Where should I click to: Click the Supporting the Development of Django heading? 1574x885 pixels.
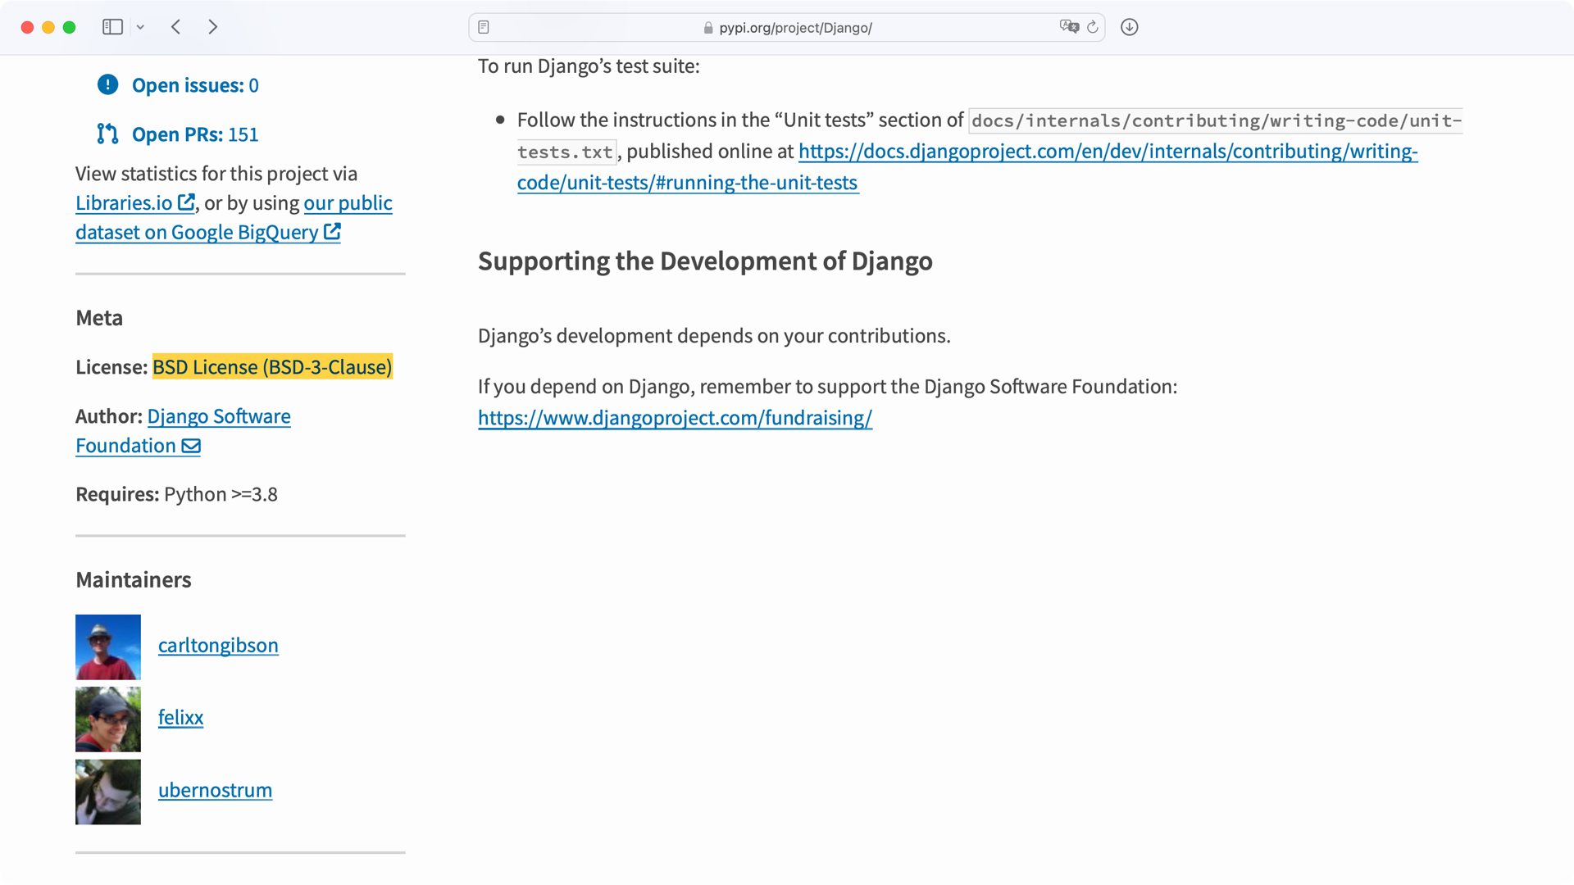click(x=705, y=261)
